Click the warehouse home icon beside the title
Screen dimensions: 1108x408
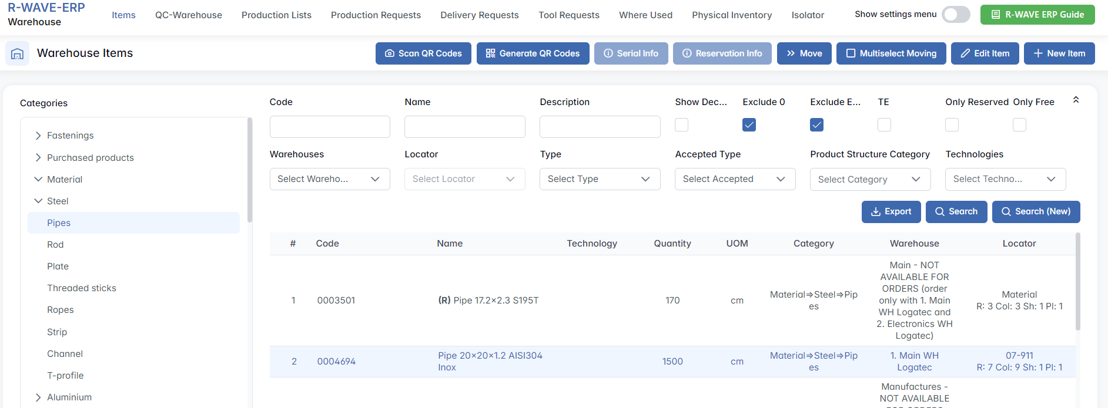point(17,53)
